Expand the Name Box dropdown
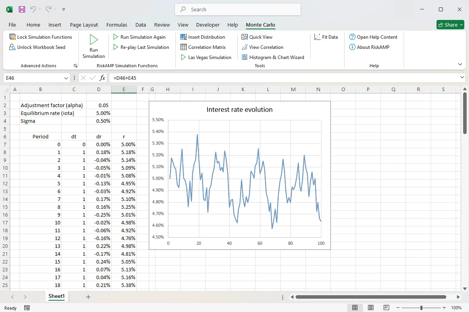Viewport: 469px width, 312px height. [x=67, y=78]
